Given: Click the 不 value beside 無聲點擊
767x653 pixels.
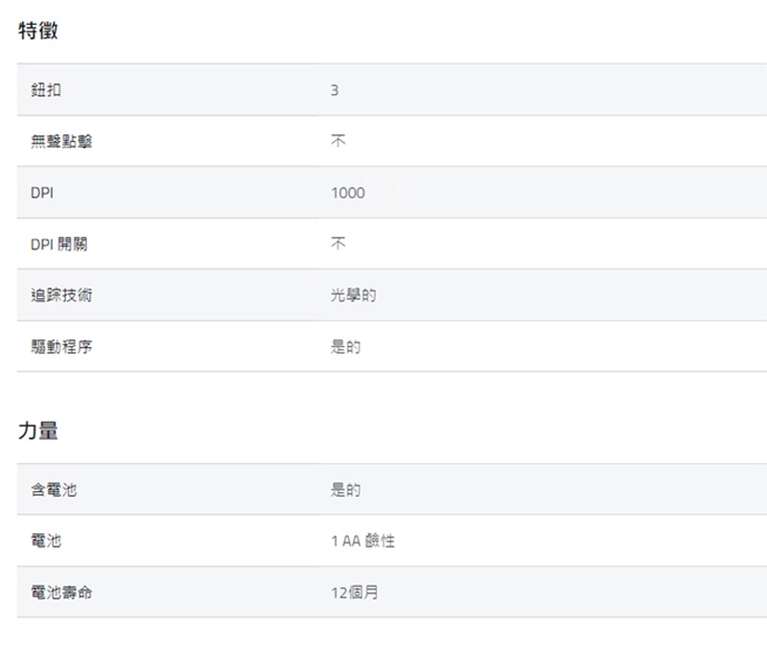Looking at the screenshot, I should [x=338, y=142].
